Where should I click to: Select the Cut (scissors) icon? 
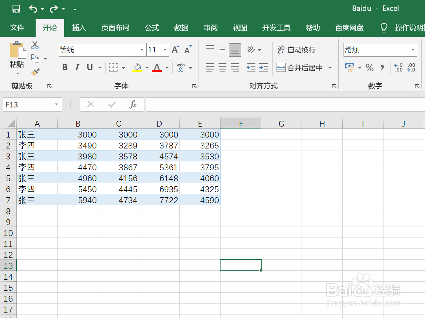(34, 45)
